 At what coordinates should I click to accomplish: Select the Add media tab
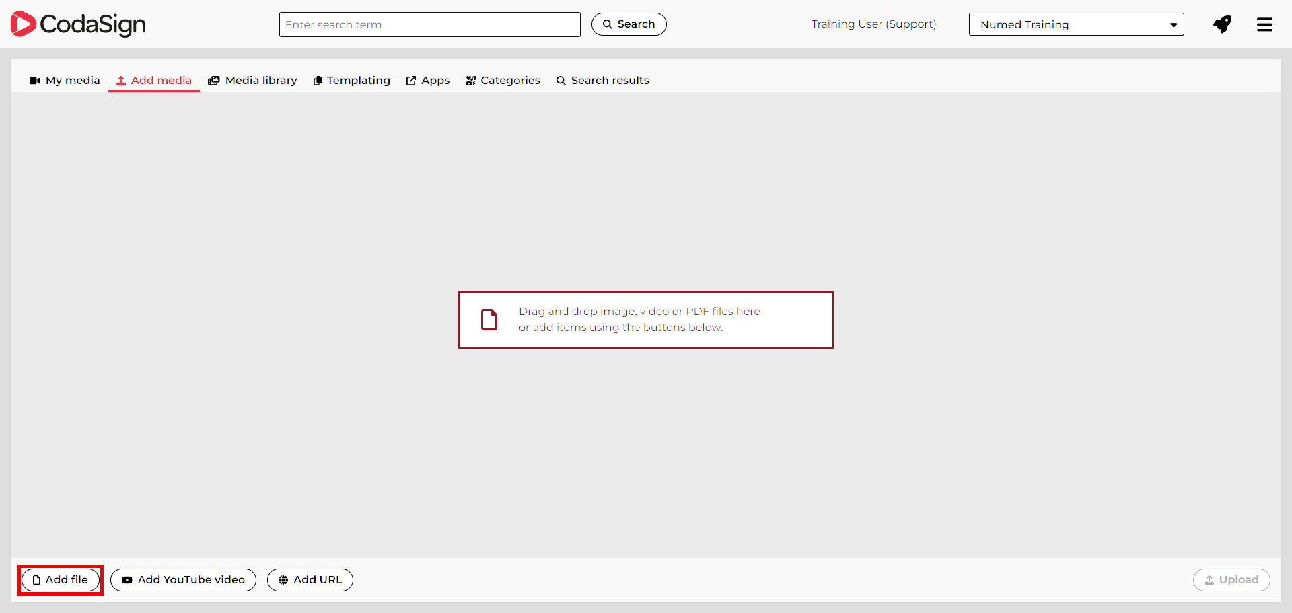154,81
